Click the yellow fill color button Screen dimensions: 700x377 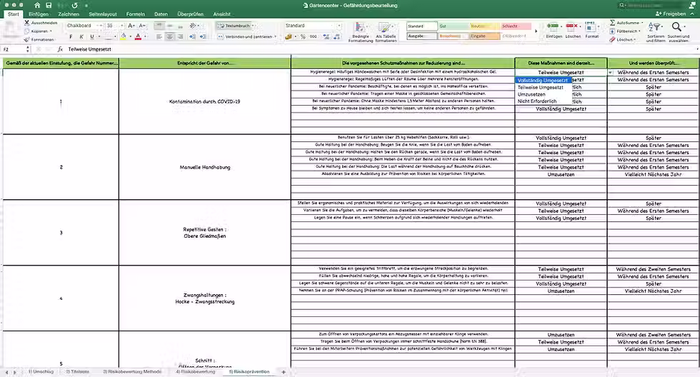tap(123, 36)
